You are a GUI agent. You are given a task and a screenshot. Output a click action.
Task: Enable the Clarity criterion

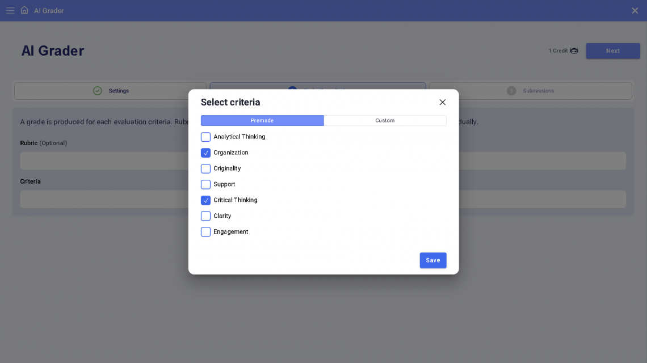pos(205,216)
